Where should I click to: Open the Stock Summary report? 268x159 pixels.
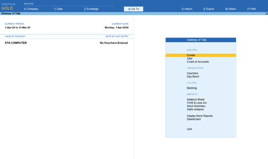tap(196, 106)
